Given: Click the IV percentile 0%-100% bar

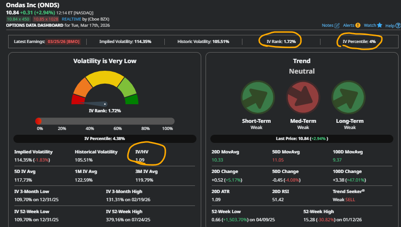Looking at the screenshot, I should pos(105,121).
